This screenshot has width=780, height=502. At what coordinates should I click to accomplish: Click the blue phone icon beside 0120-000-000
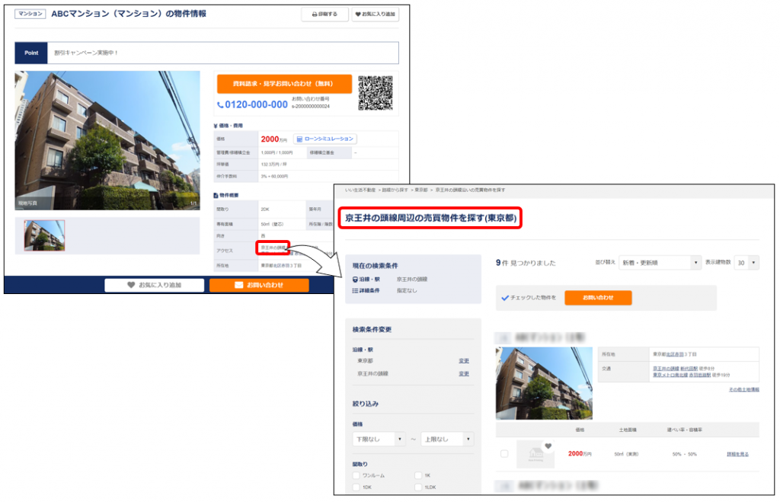click(221, 105)
